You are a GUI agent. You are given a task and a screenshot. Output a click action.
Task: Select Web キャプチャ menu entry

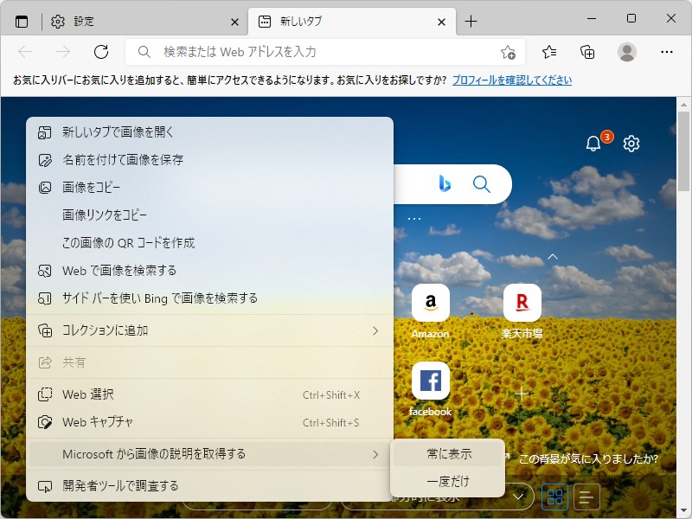click(x=210, y=422)
